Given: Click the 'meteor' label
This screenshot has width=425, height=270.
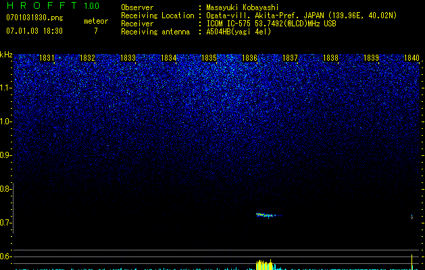Looking at the screenshot, I should point(96,21).
